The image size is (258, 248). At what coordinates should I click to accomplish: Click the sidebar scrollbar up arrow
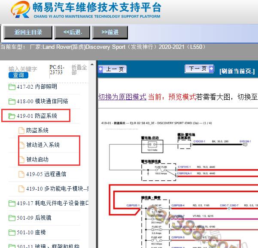(92, 64)
